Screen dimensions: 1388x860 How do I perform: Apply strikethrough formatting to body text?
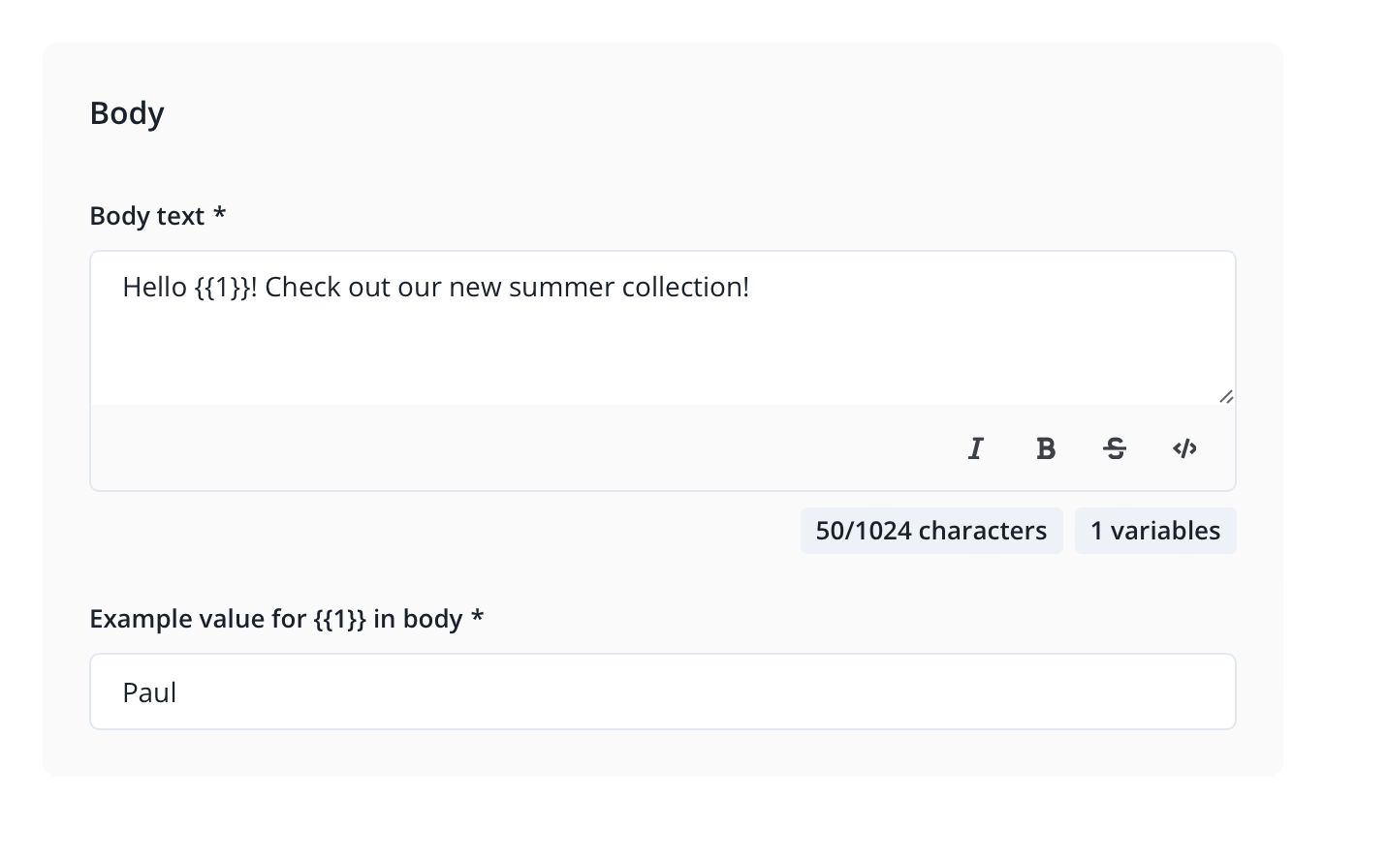click(x=1115, y=448)
